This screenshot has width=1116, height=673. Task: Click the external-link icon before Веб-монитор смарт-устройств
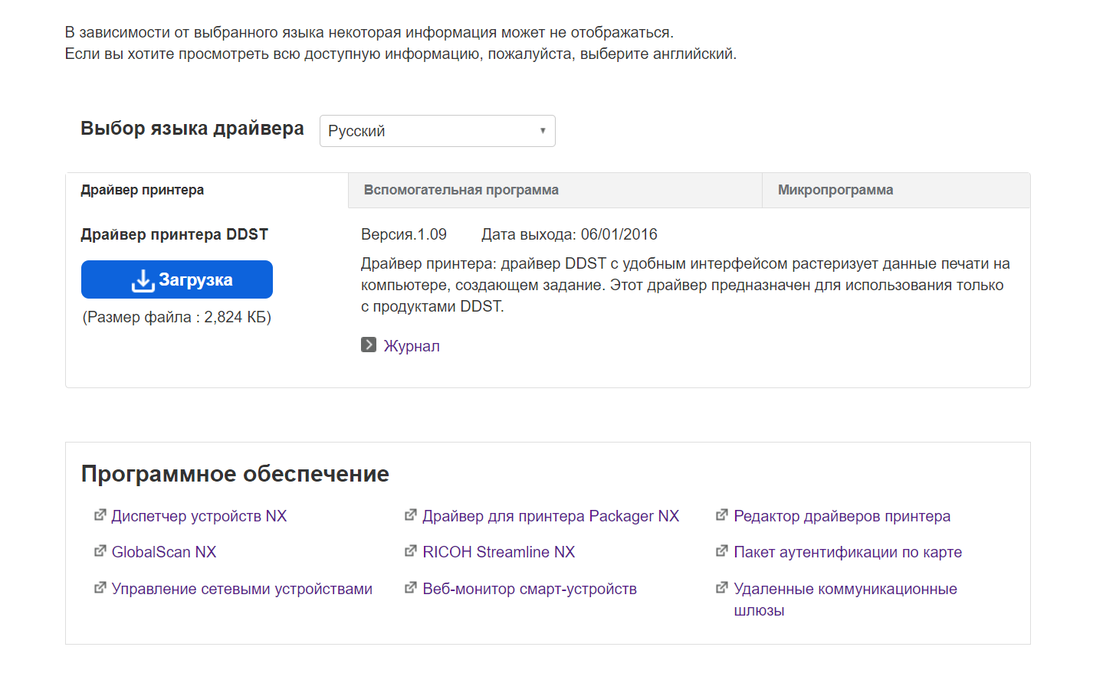click(x=411, y=588)
